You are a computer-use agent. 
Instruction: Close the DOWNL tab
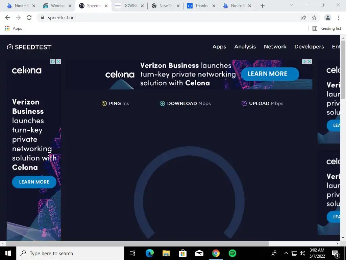pos(142,6)
